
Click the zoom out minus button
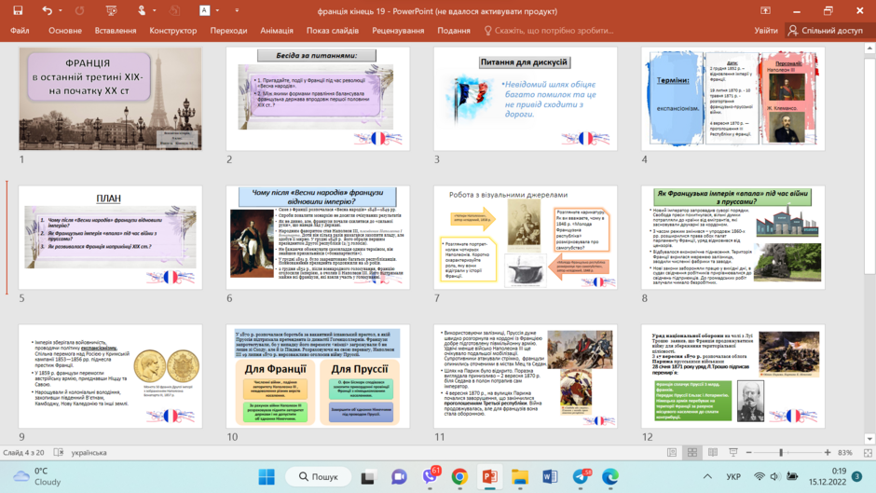point(749,452)
